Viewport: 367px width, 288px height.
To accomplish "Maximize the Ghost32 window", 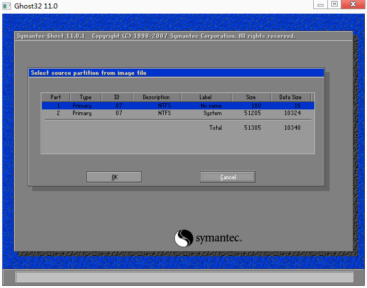I will tap(335, 5).
